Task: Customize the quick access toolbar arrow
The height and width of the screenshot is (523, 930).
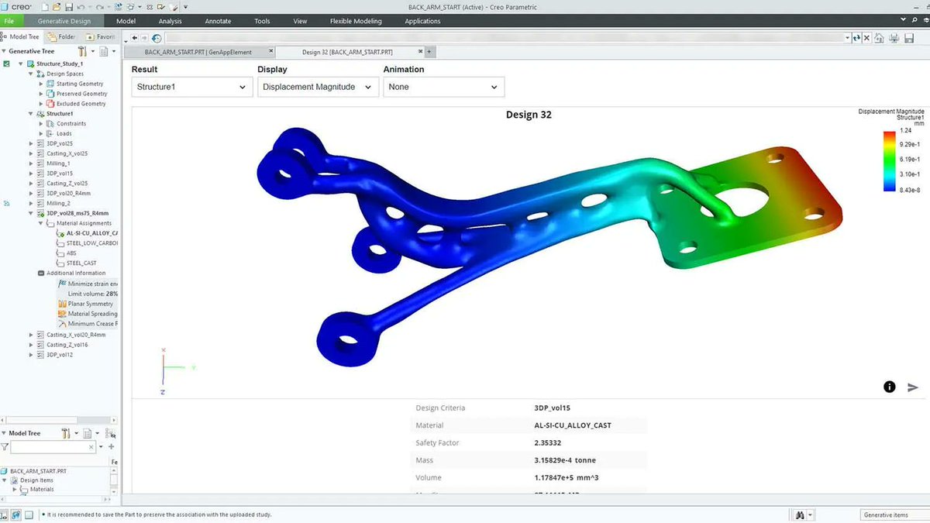Action: coord(185,7)
